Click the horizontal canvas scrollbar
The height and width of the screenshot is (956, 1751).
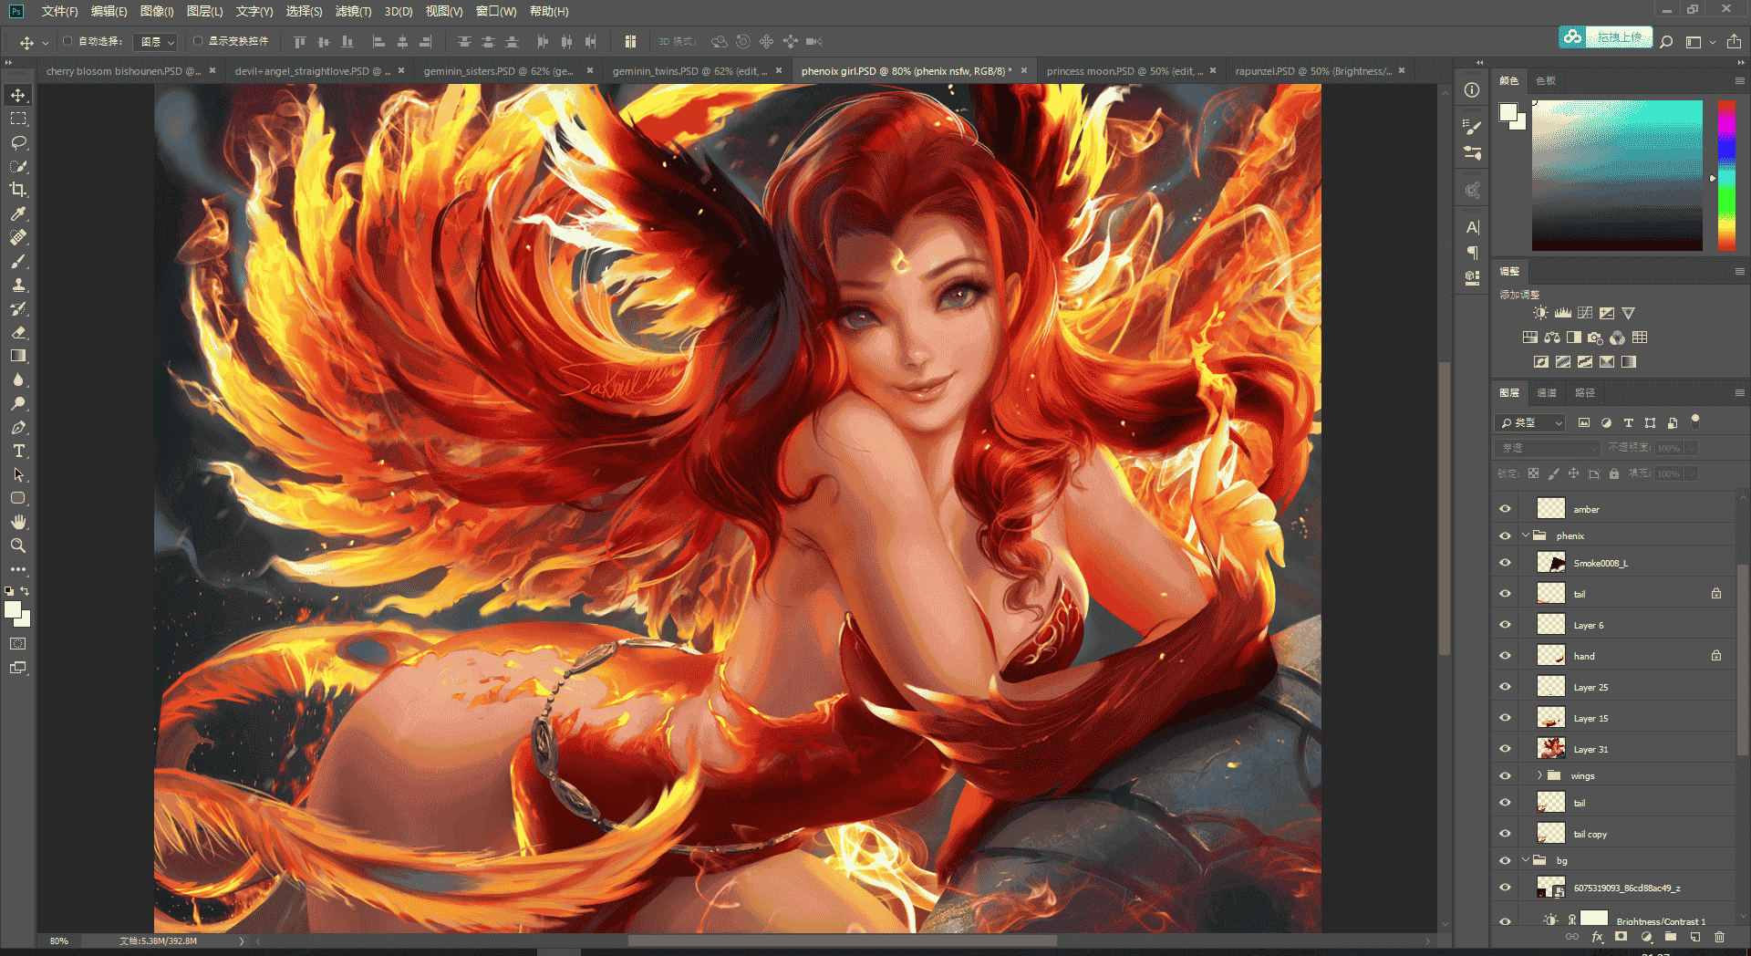[x=843, y=940]
